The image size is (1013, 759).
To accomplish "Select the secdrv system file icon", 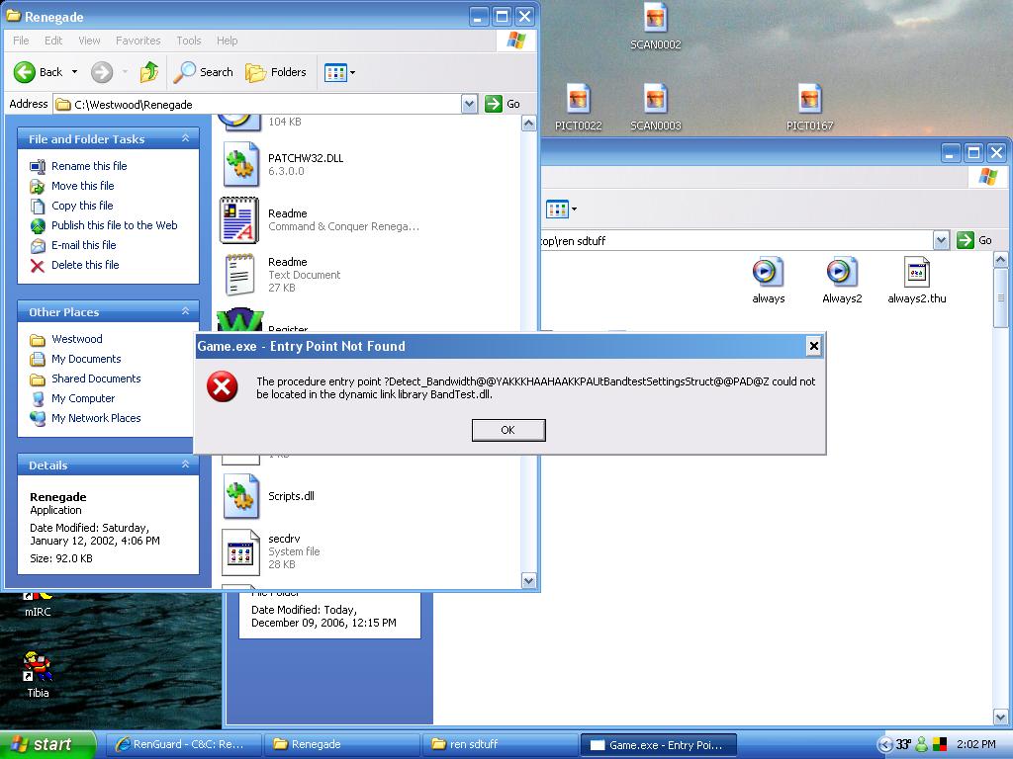I will click(x=239, y=551).
